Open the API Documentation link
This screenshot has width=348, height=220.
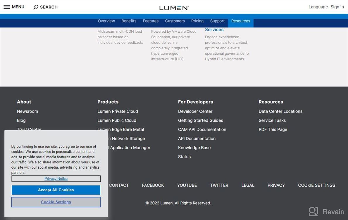(x=197, y=138)
